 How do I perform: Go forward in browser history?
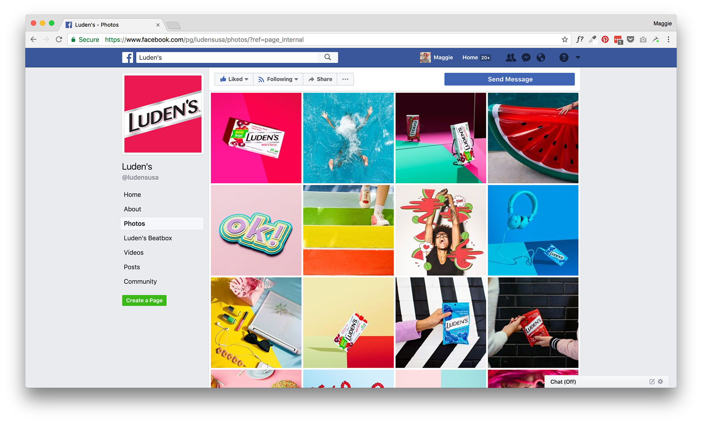pyautogui.click(x=46, y=39)
